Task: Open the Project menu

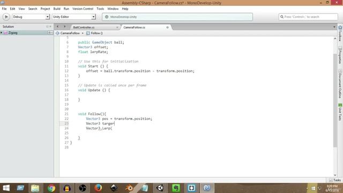Action: [45, 9]
